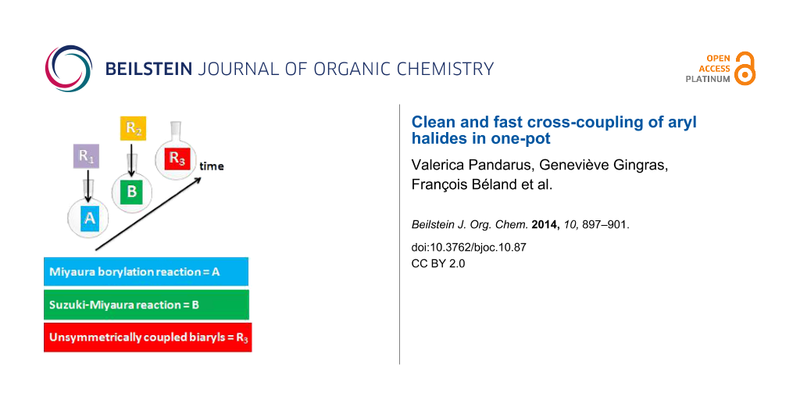
Task: Click the "time" label near the arrow
Action: (212, 166)
